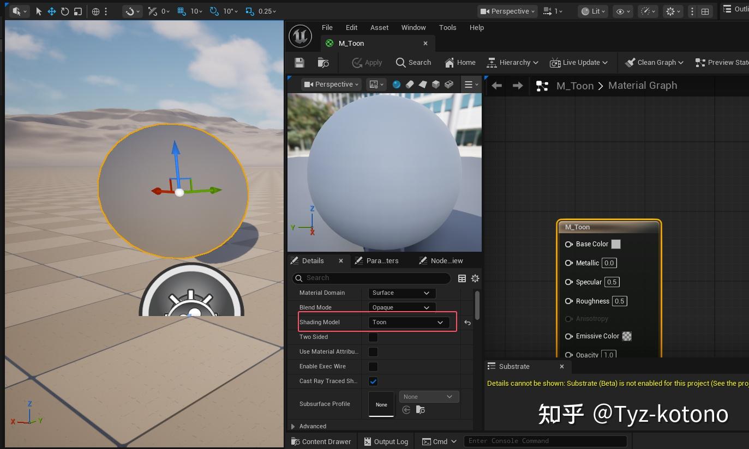The image size is (749, 449).
Task: Open the Window menu
Action: pos(413,27)
